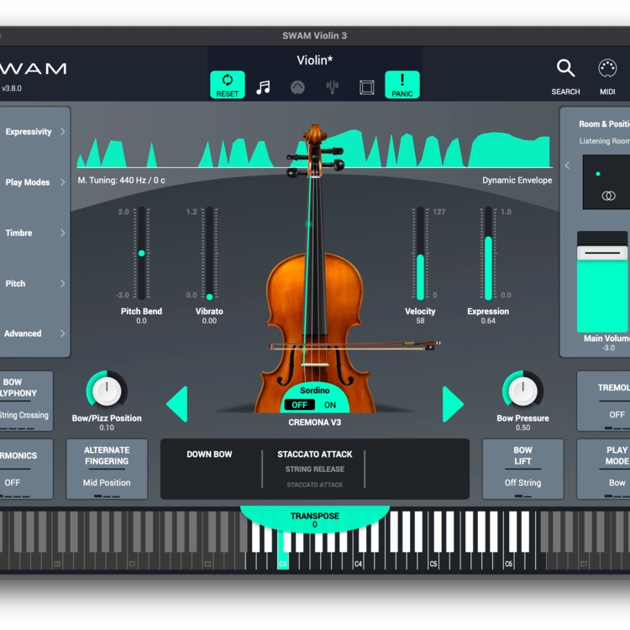Image resolution: width=630 pixels, height=630 pixels.
Task: Expand the Expressivity section
Action: point(34,132)
